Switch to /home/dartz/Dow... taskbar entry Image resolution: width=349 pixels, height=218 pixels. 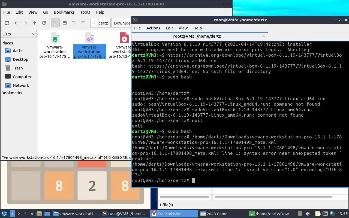coord(272,214)
